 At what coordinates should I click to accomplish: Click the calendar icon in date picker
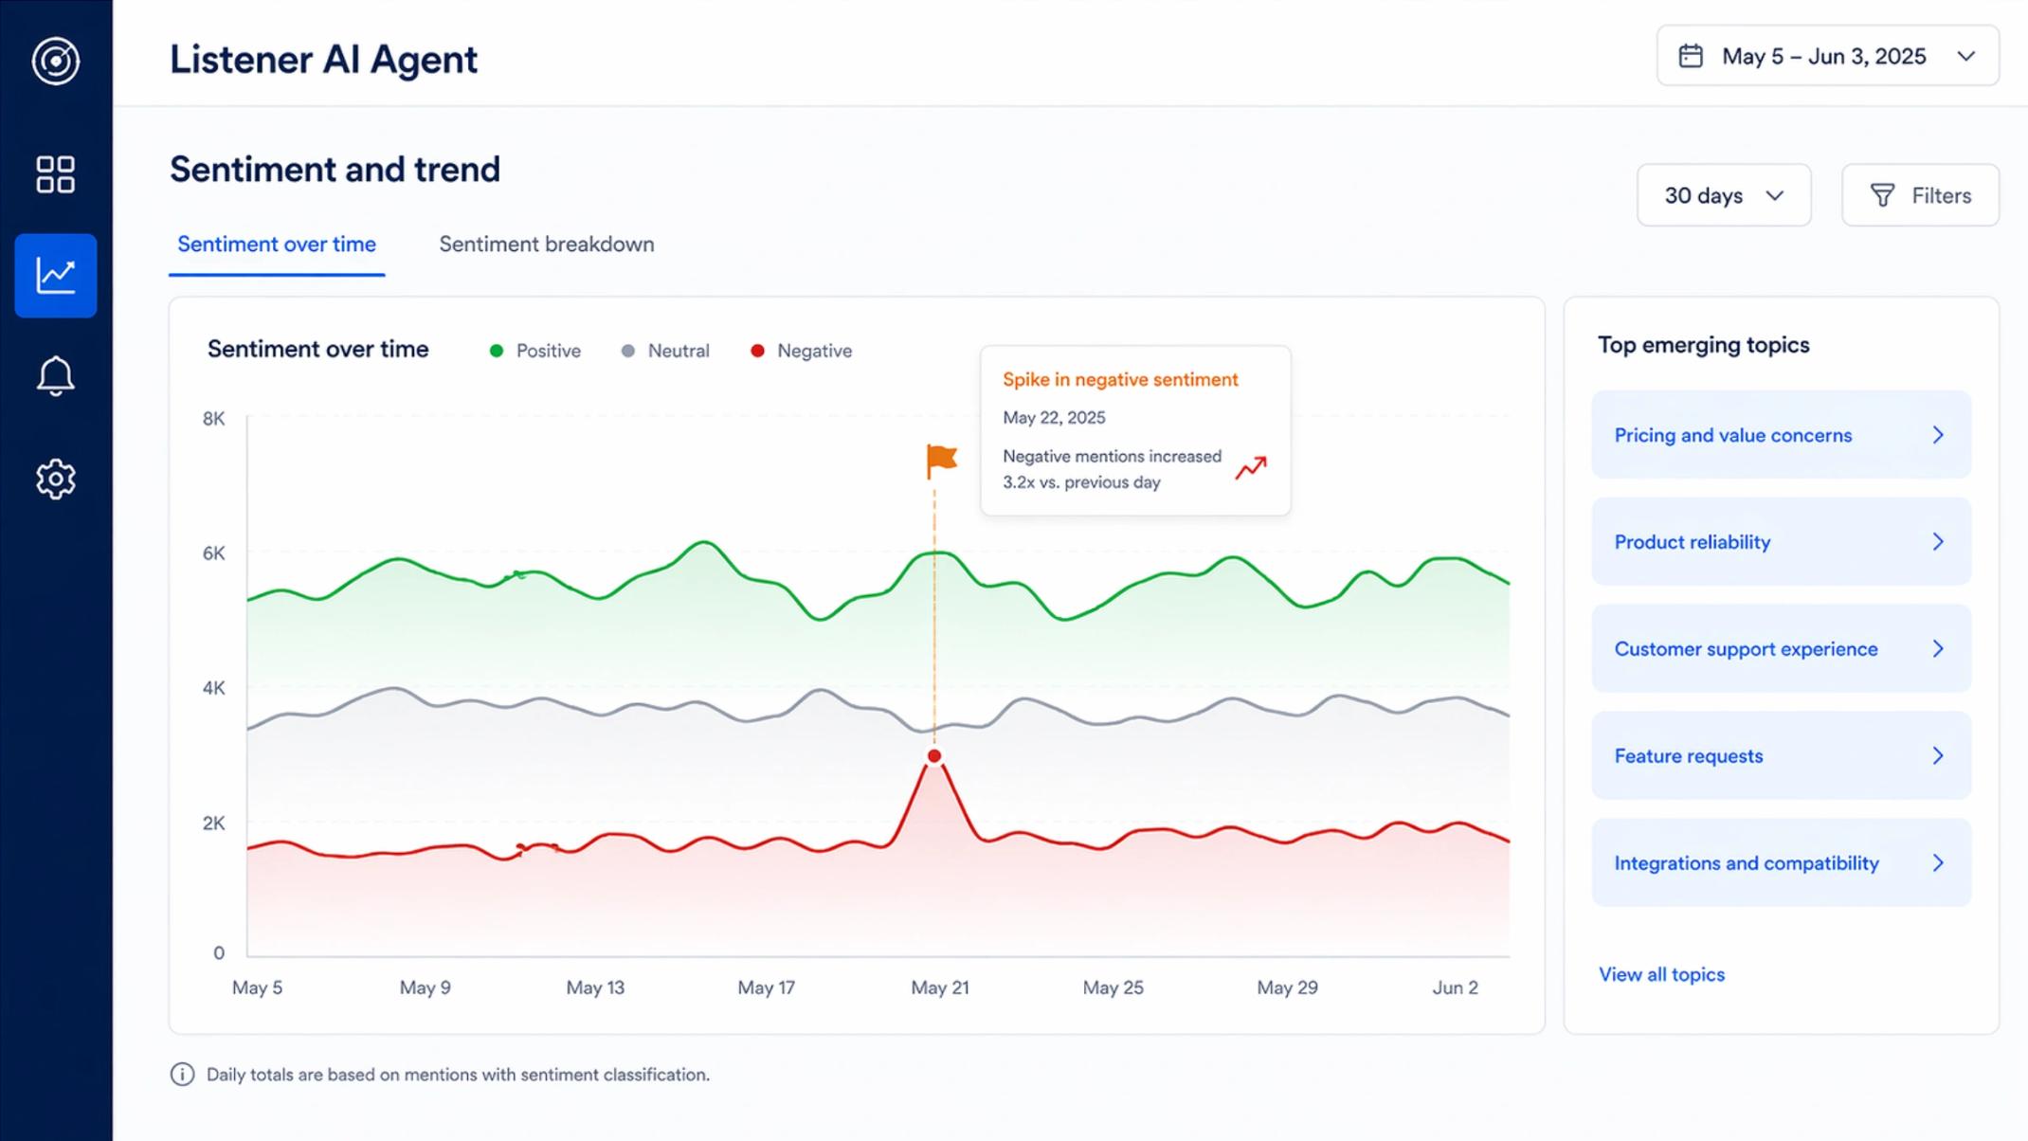point(1691,56)
